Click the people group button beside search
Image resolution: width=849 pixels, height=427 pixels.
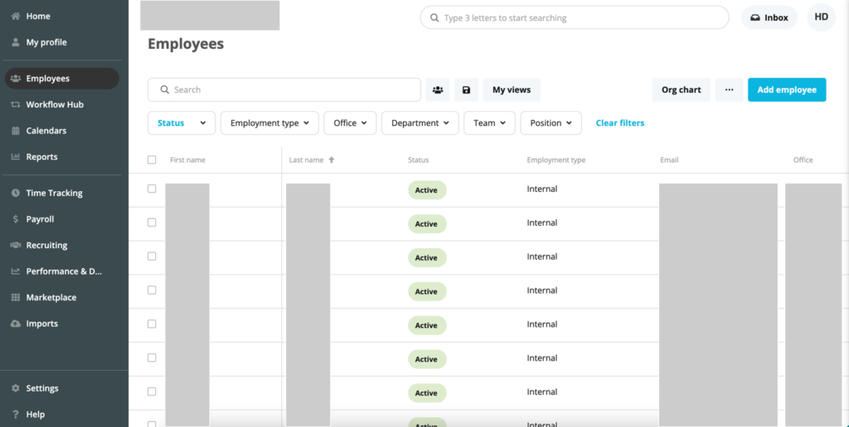pyautogui.click(x=438, y=89)
